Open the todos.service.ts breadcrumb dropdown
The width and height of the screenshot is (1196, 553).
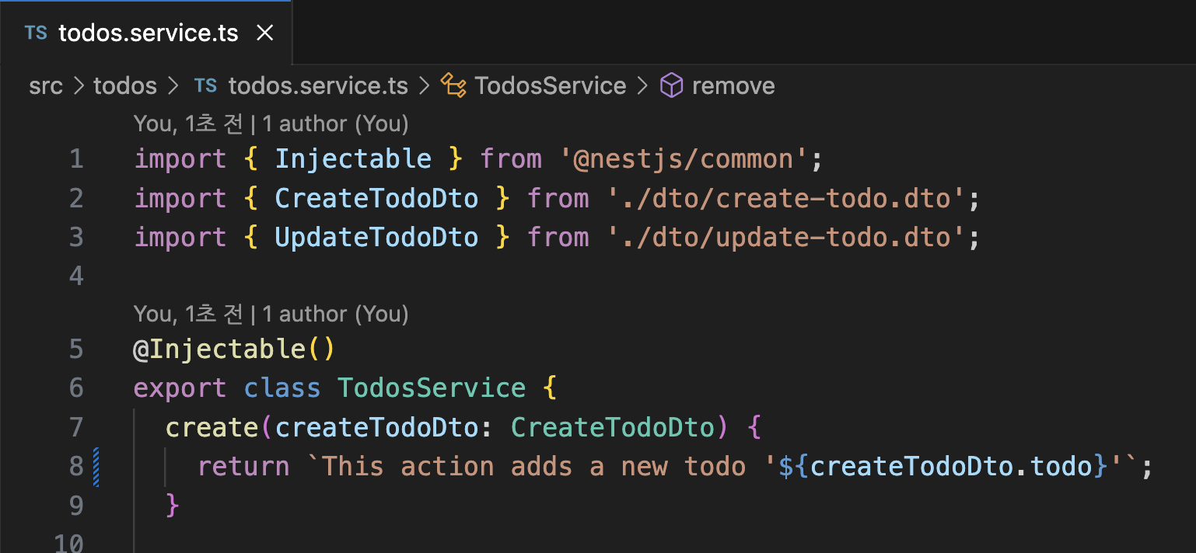click(318, 85)
